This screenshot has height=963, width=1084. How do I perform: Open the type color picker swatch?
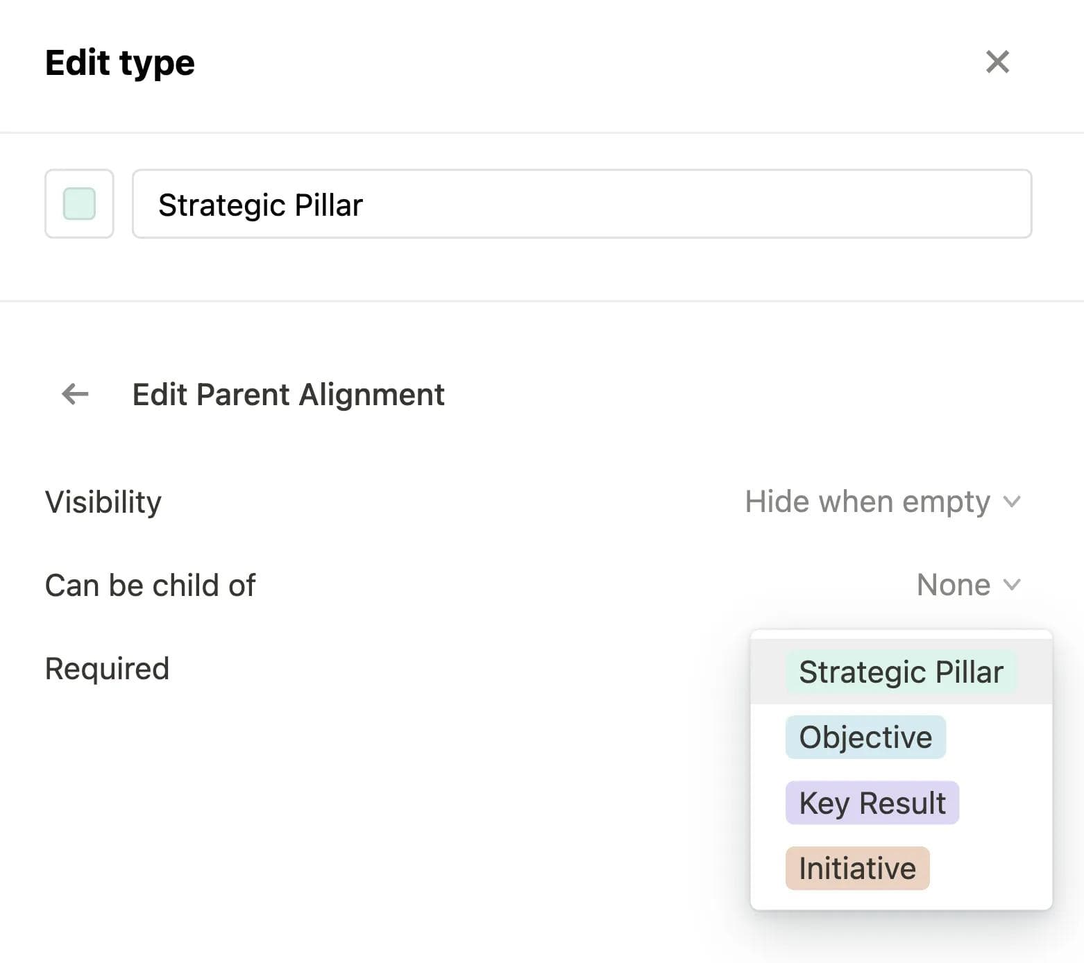[78, 204]
